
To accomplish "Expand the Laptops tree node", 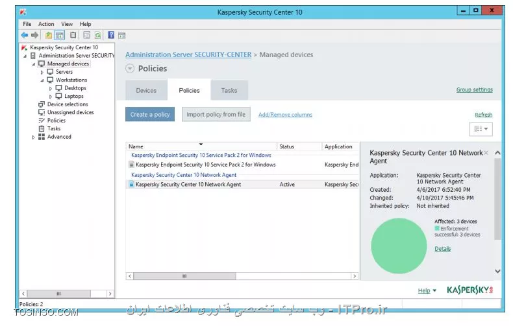I will tap(51, 97).
